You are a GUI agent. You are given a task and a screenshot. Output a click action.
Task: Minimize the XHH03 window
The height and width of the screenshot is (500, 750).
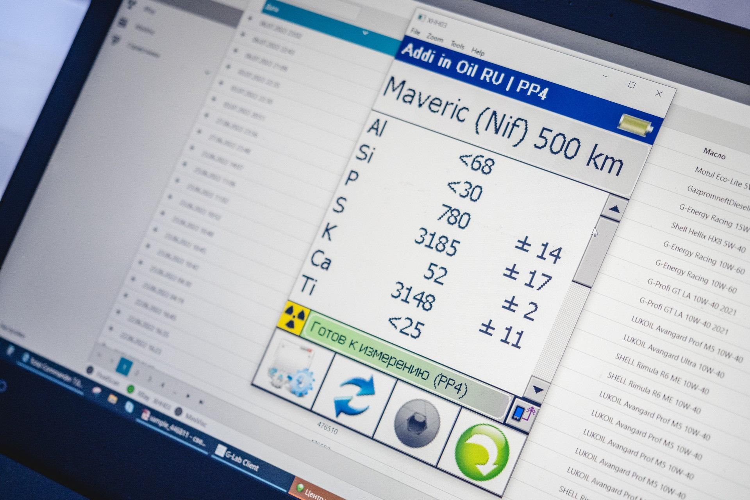coord(606,77)
